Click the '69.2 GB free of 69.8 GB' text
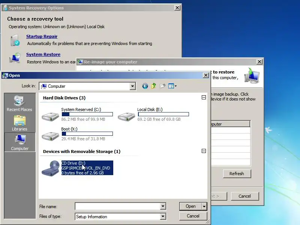Screen dimensions: 300x225 [x=159, y=119]
